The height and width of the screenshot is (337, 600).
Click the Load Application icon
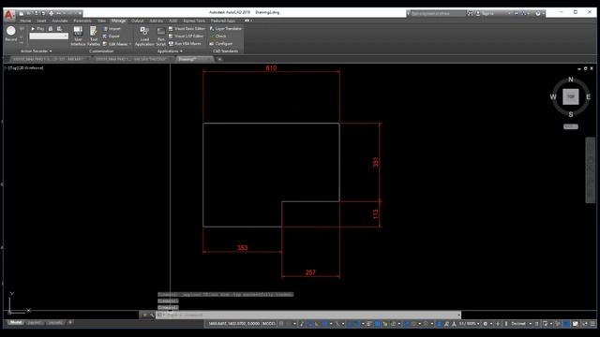144,37
